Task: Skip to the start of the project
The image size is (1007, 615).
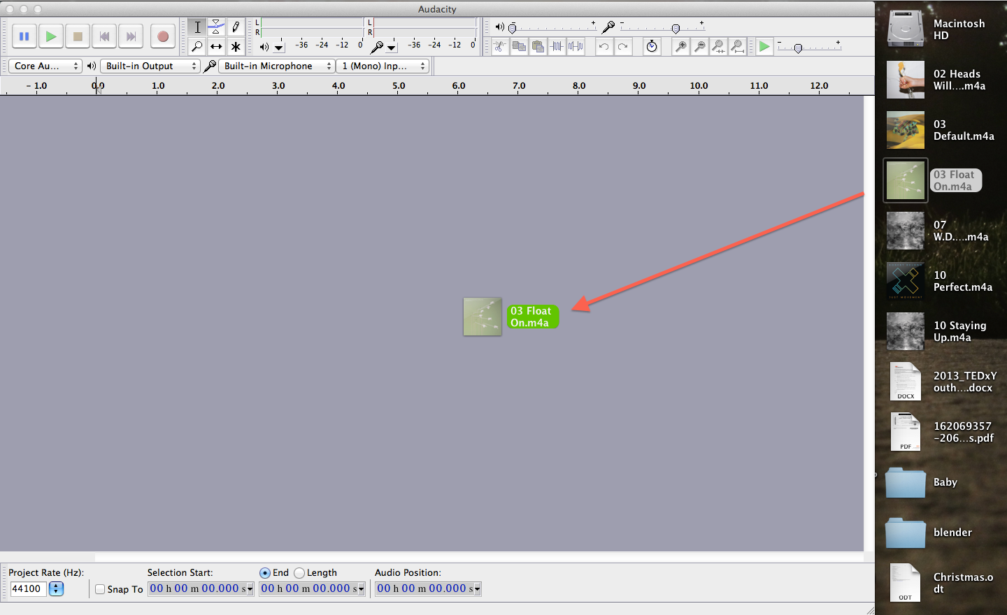Action: 104,36
